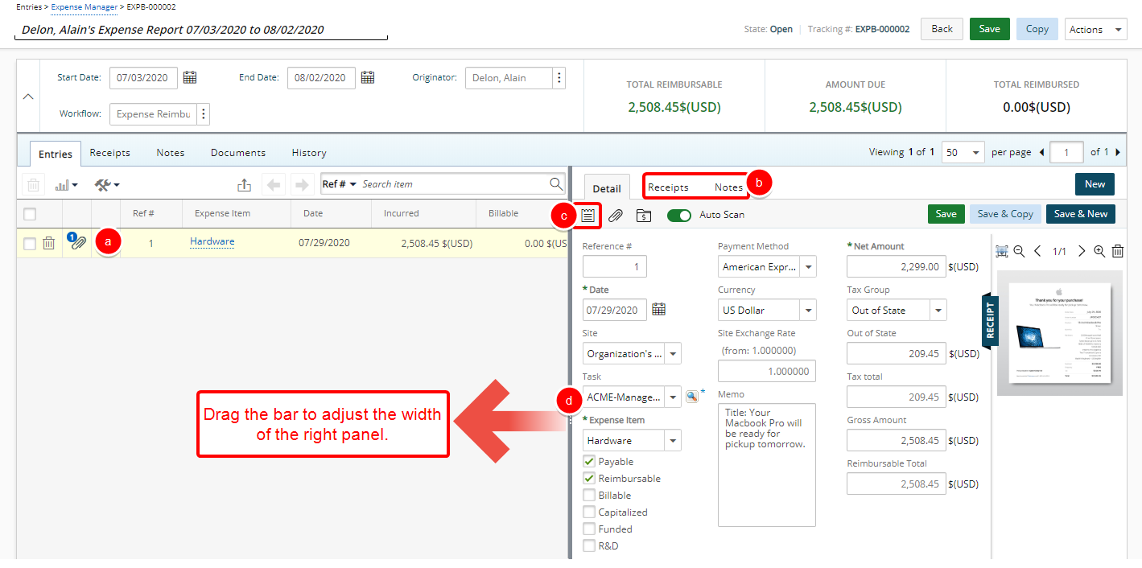Delete the receipt image
Screen dimensions: 1142x568
1118,252
